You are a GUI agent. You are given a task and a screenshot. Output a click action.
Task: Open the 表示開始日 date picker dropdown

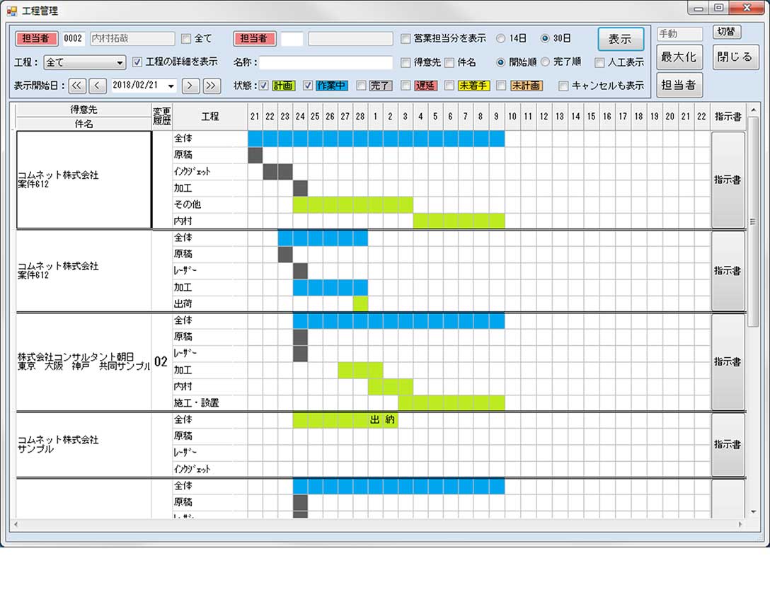tap(171, 86)
